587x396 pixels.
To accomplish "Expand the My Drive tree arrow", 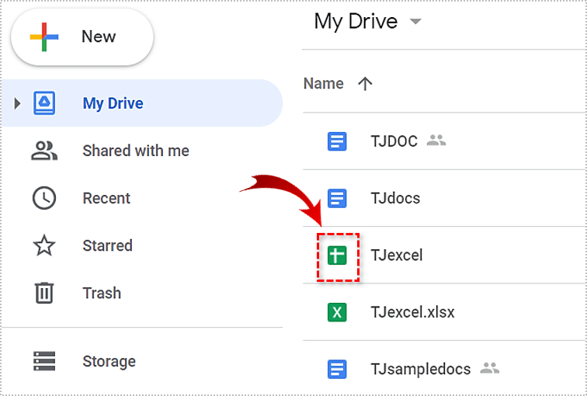I will (x=17, y=103).
